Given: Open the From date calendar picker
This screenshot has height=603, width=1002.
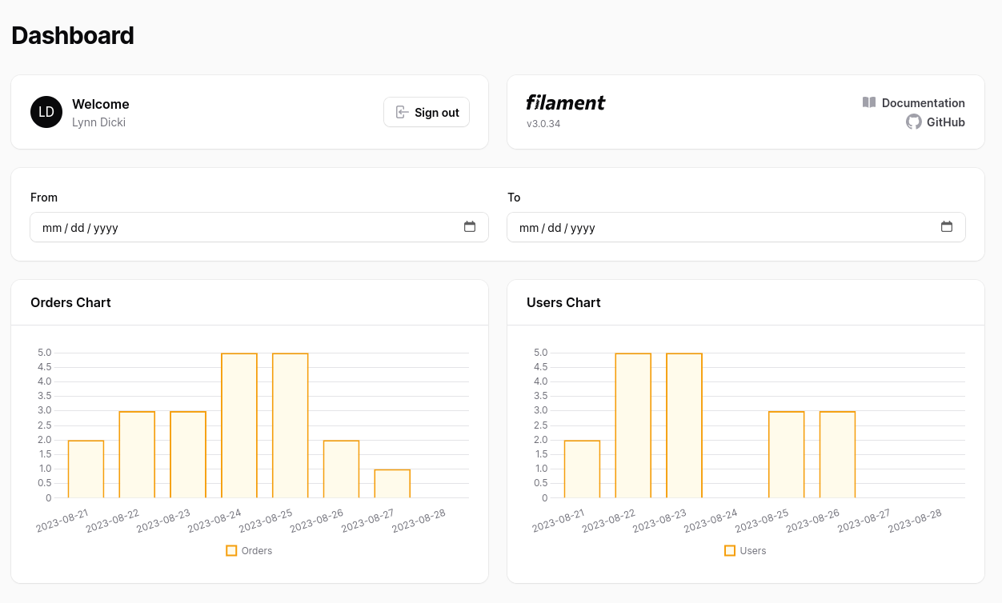Looking at the screenshot, I should pyautogui.click(x=470, y=227).
